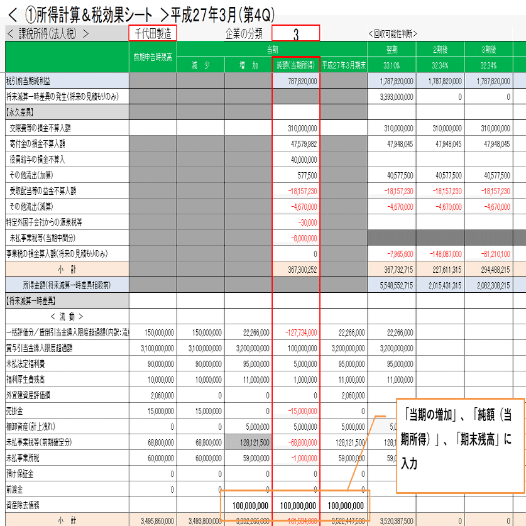526x526 pixels.
Task: Select the -148,087,000 cell in 2期後 column
Action: click(440, 254)
